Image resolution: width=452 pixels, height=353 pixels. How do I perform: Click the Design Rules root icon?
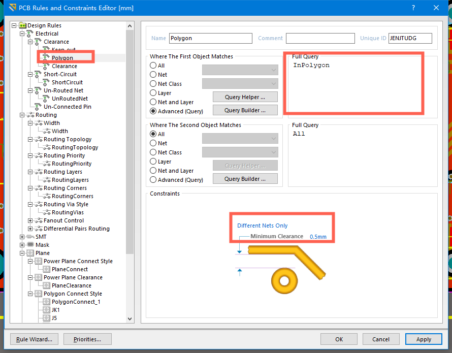22,25
